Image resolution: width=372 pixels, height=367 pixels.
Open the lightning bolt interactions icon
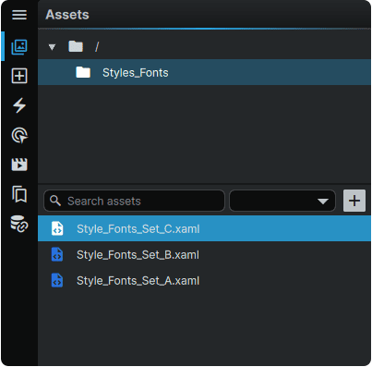pyautogui.click(x=19, y=105)
